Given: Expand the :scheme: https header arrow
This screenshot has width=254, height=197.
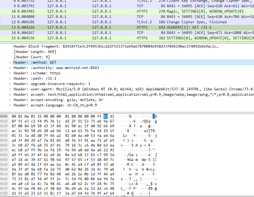Looking at the screenshot, I should [10, 73].
